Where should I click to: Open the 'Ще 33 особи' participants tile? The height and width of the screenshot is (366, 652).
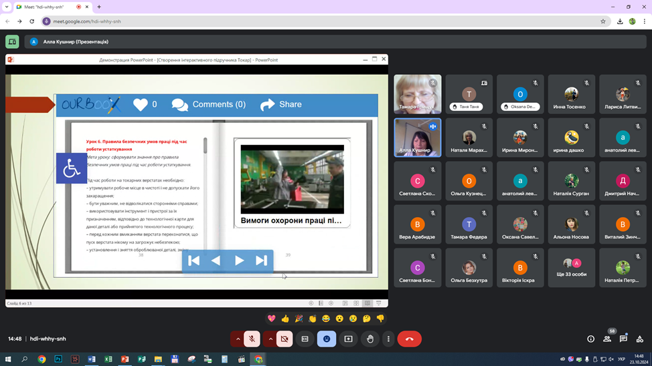[x=571, y=268]
